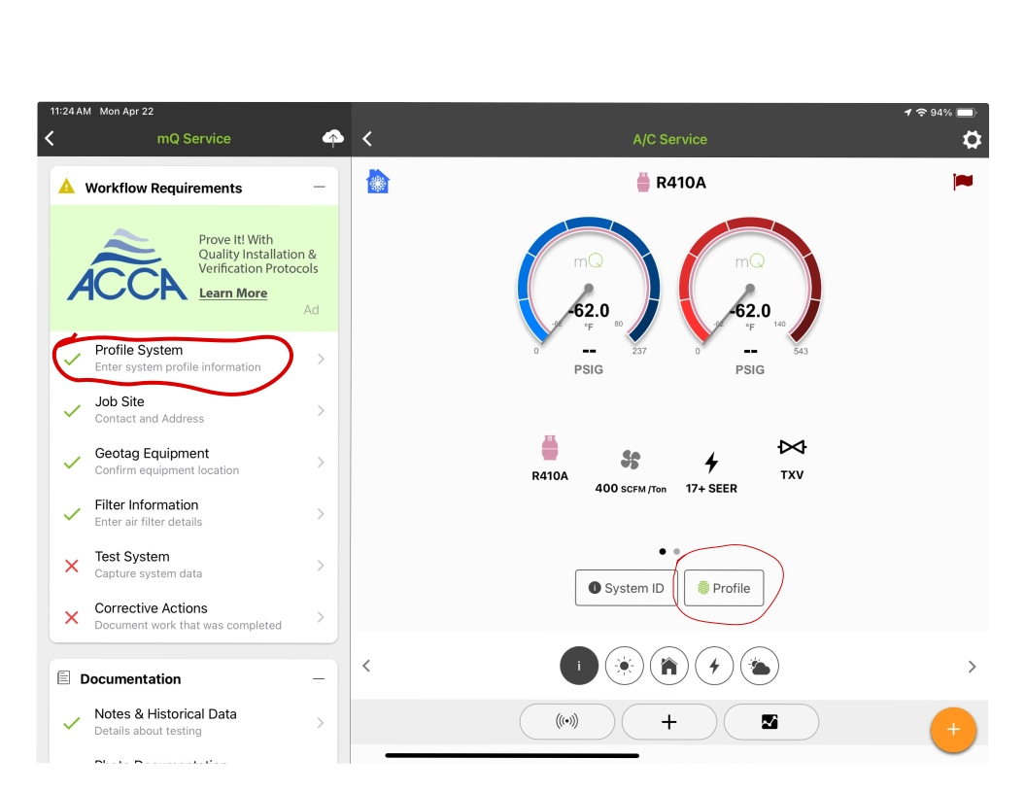Go to previous page with left arrow

[366, 666]
